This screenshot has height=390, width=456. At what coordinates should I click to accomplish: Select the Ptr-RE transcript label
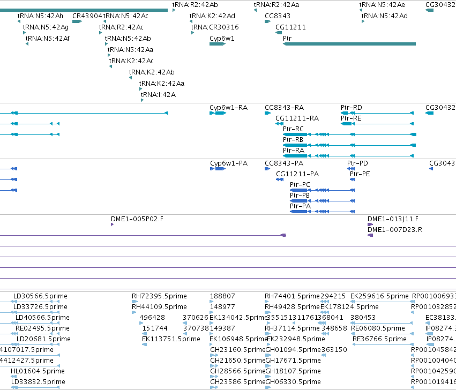pyautogui.click(x=351, y=118)
